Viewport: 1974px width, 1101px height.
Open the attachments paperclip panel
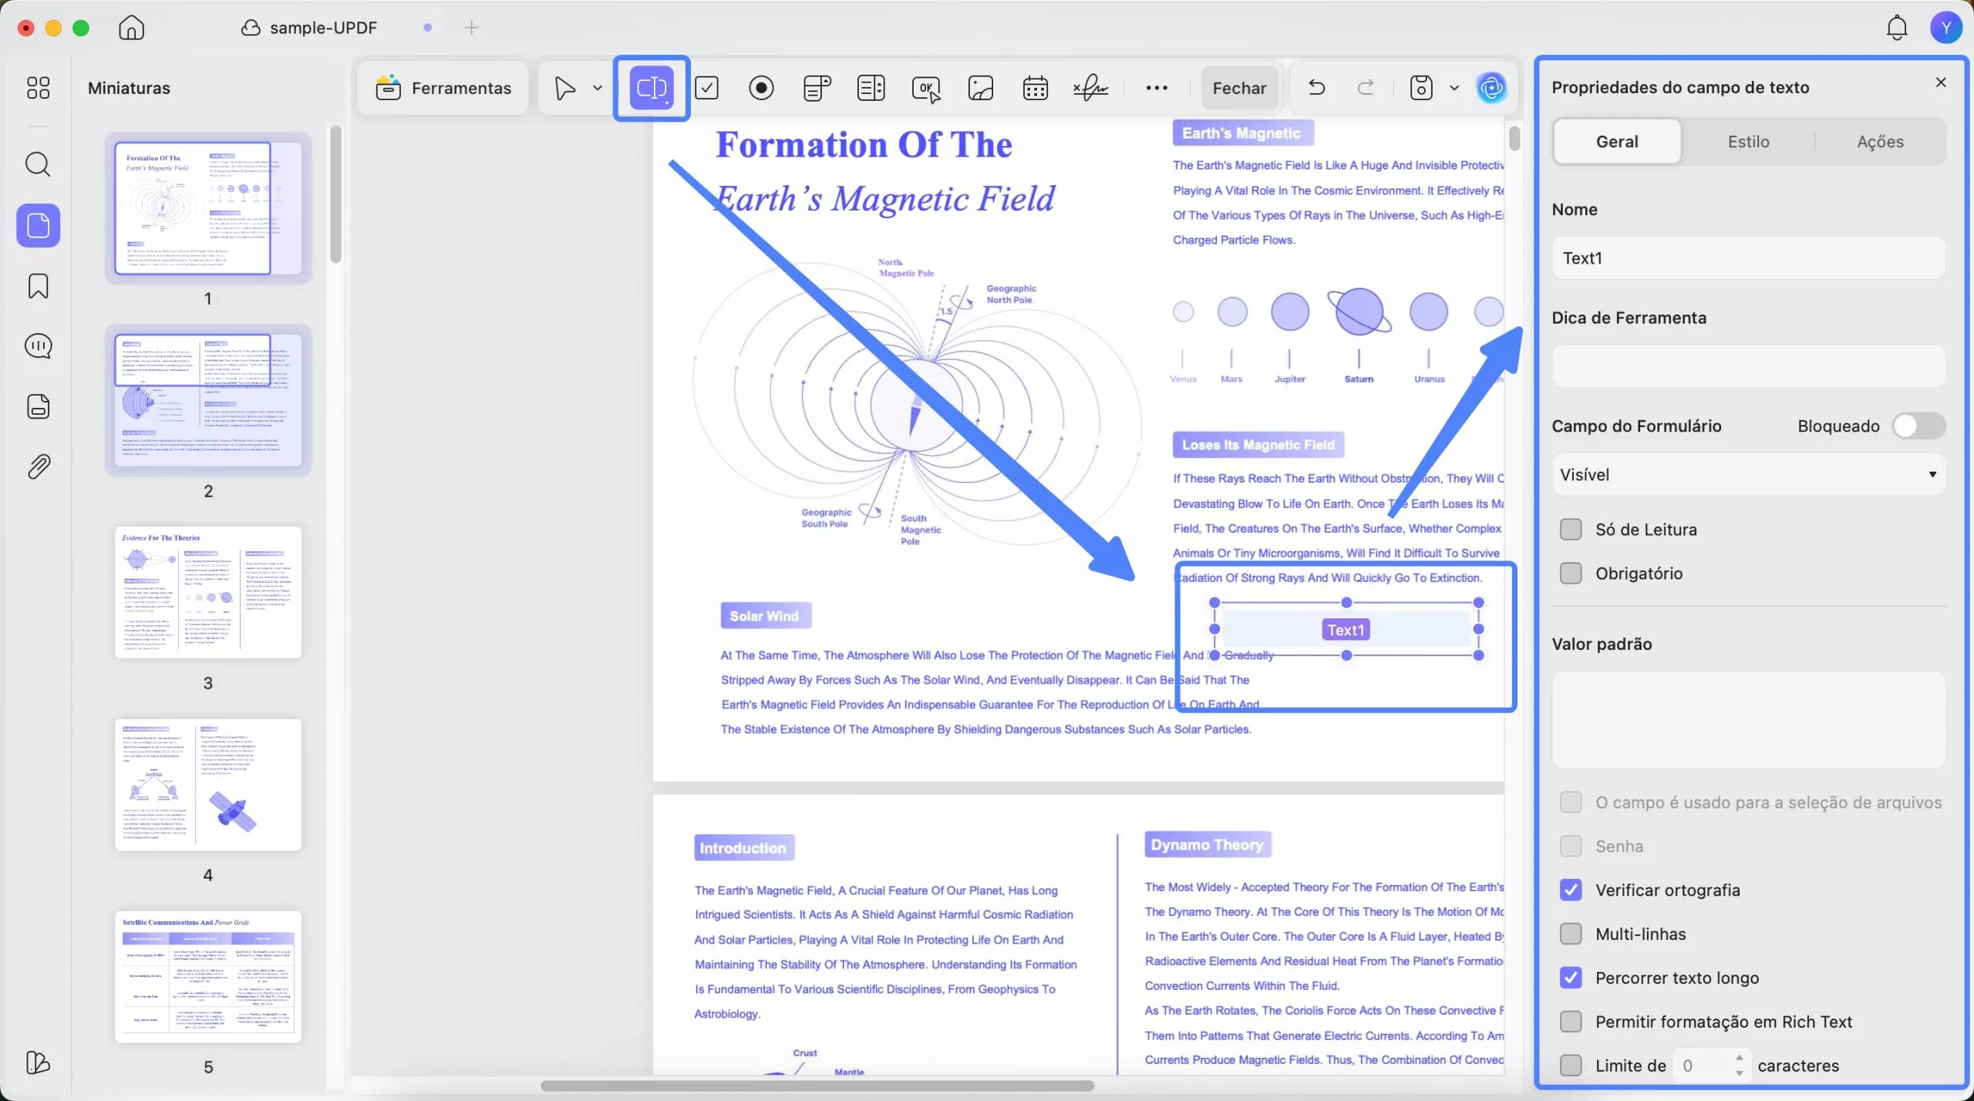pos(38,466)
